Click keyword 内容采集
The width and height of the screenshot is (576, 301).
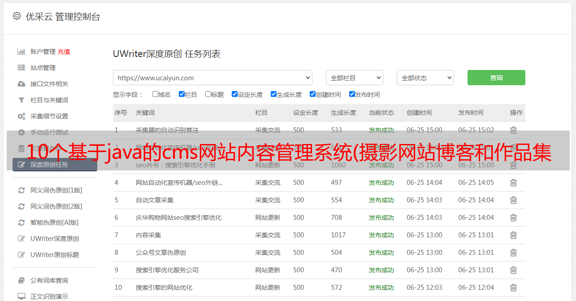(x=148, y=235)
